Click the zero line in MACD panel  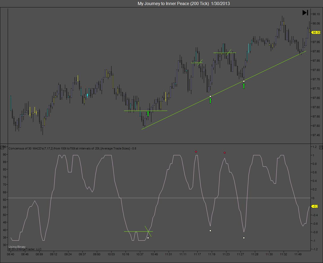pyautogui.click(x=159, y=198)
